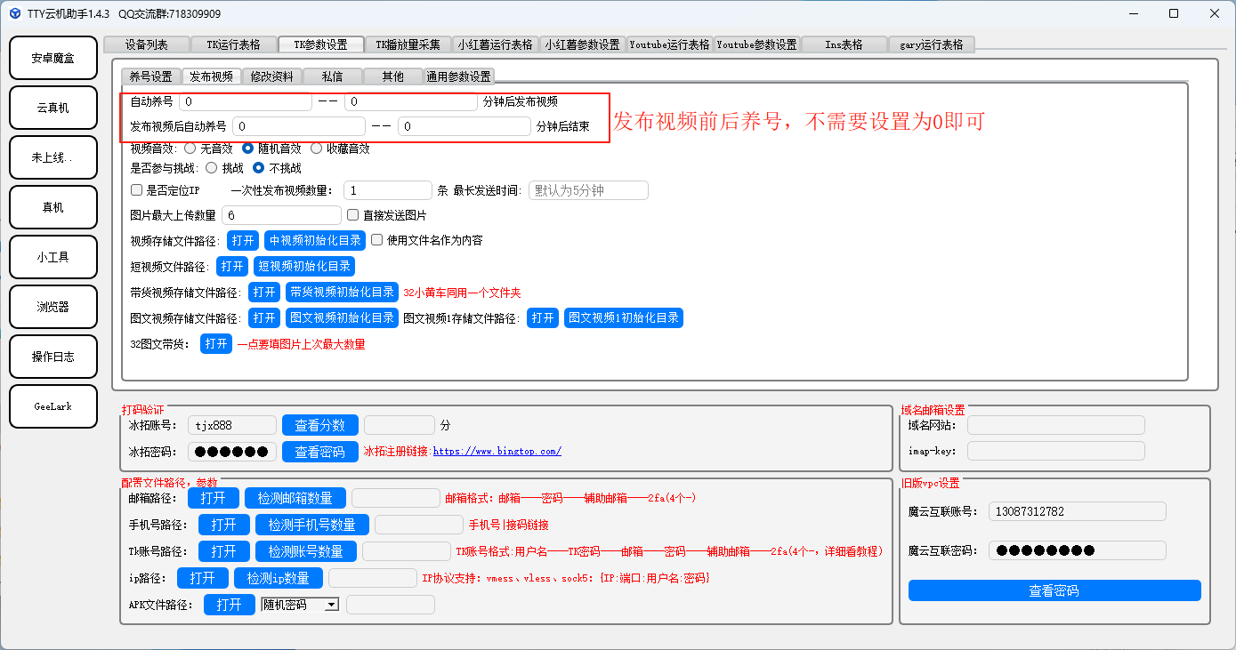The height and width of the screenshot is (650, 1236).
Task: Click the 短视频初始化目录 button
Action: point(304,266)
